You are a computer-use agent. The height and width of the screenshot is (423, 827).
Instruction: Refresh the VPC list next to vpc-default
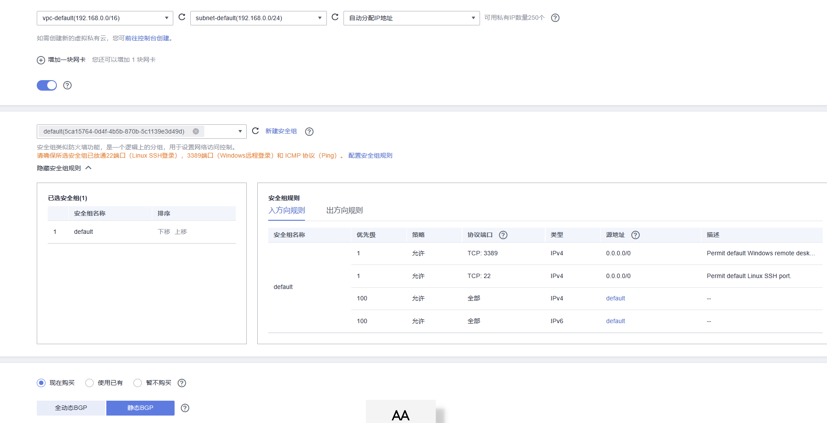pos(182,18)
